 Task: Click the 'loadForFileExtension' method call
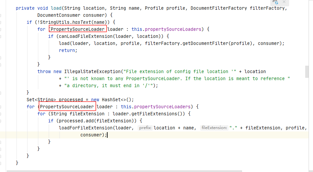[x=86, y=128]
